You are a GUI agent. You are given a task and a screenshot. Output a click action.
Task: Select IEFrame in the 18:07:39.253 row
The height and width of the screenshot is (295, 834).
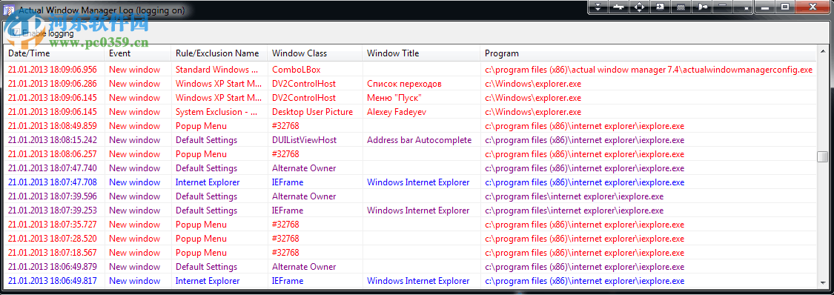click(288, 211)
